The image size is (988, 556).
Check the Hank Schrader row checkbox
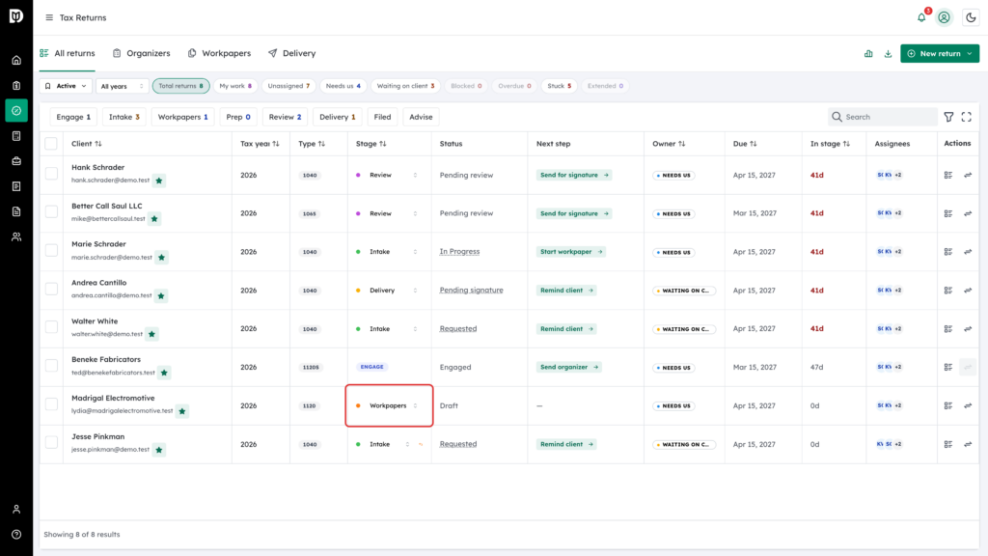(52, 174)
